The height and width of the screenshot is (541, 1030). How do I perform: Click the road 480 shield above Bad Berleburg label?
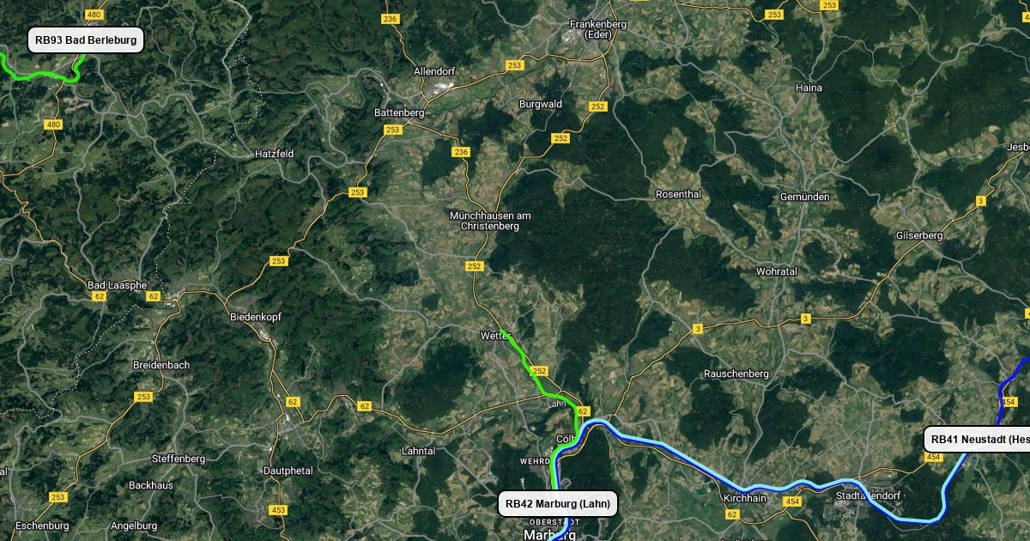(94, 15)
